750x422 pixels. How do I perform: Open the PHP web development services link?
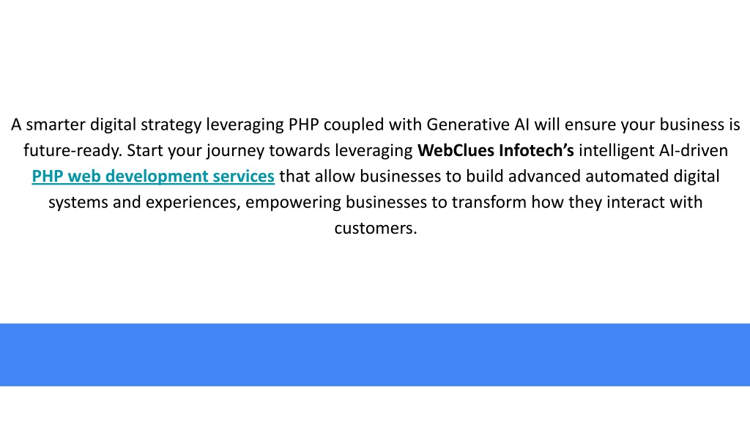[x=153, y=177]
